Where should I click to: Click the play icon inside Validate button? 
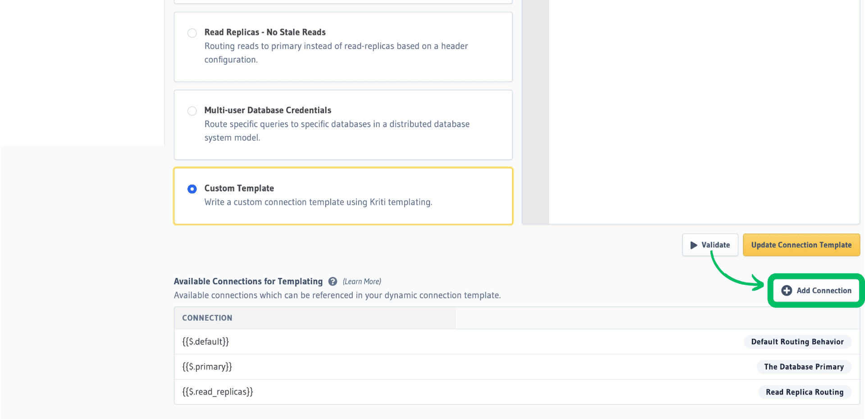point(693,245)
